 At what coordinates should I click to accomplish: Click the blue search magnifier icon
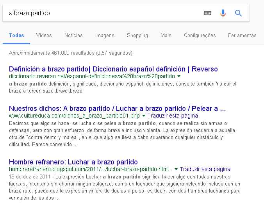click(x=239, y=13)
